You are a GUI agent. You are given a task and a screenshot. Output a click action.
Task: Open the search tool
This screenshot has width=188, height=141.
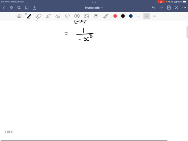19,8
